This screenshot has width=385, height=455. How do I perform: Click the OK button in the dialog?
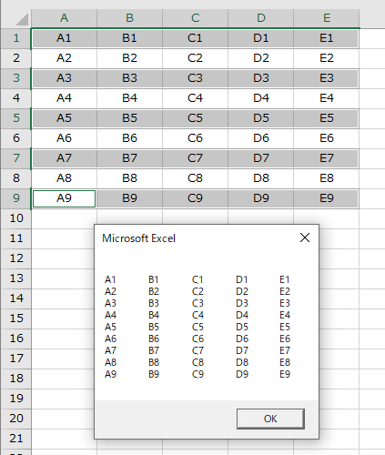pos(270,419)
